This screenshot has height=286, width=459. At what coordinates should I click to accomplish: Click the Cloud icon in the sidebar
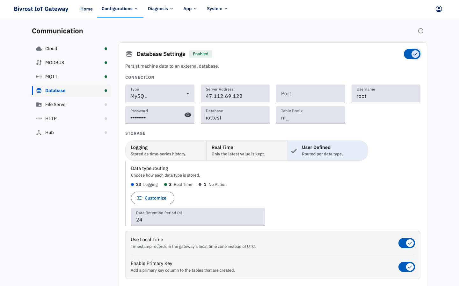(x=39, y=49)
